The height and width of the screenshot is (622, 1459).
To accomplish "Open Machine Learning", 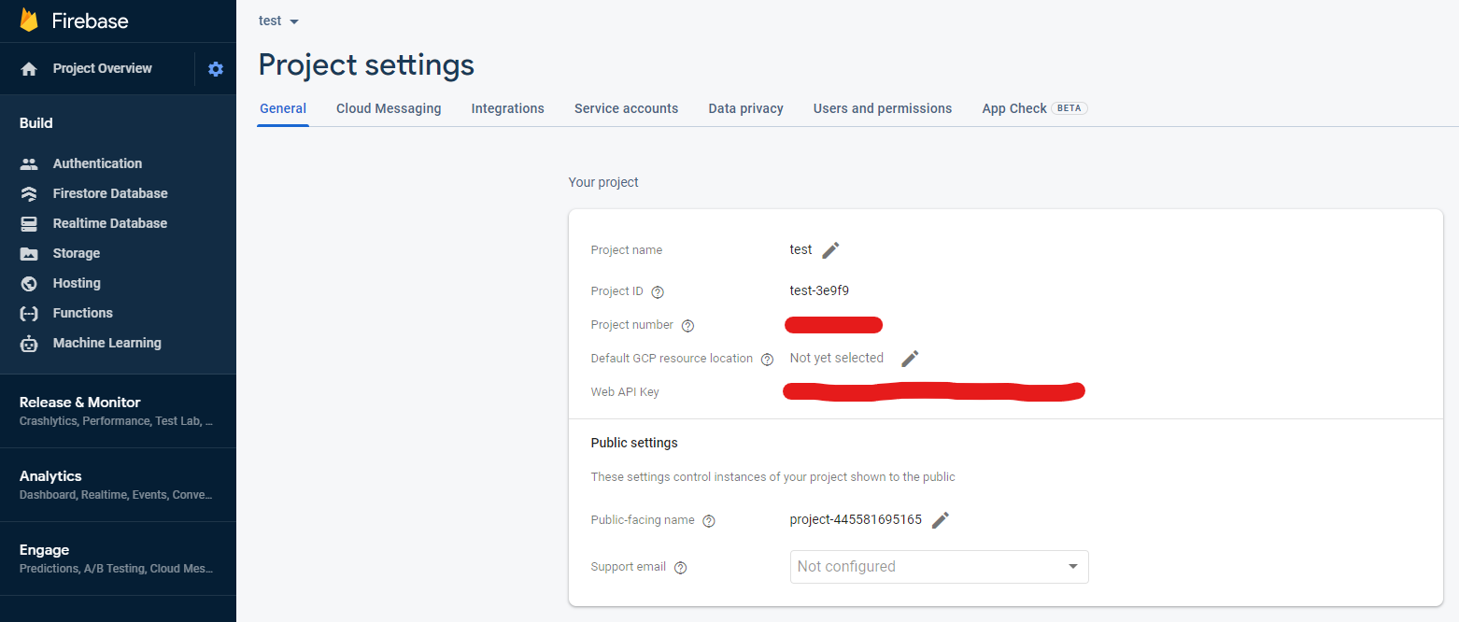I will tap(106, 342).
